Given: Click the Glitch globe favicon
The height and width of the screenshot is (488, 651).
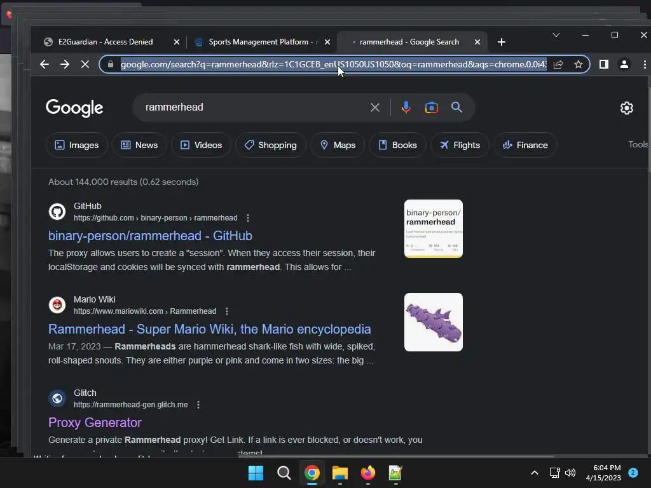Looking at the screenshot, I should pyautogui.click(x=57, y=398).
